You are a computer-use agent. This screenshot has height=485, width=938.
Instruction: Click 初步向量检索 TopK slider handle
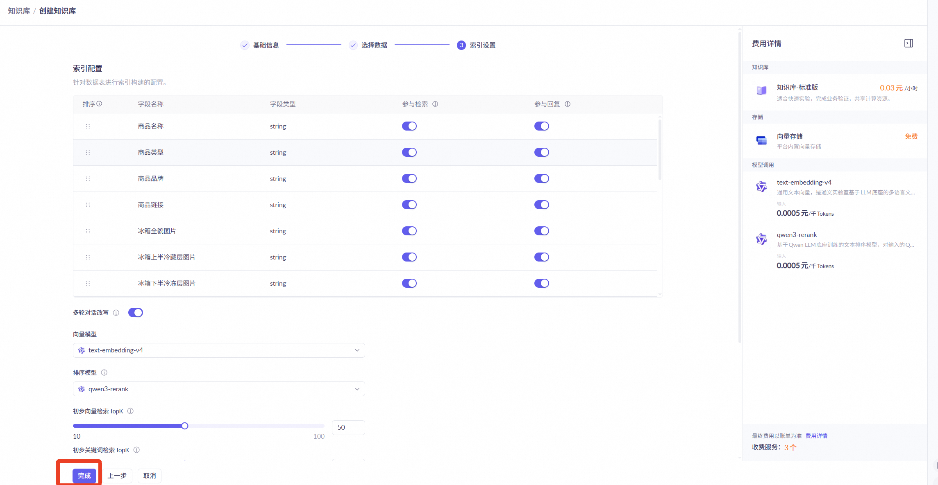[x=185, y=426]
